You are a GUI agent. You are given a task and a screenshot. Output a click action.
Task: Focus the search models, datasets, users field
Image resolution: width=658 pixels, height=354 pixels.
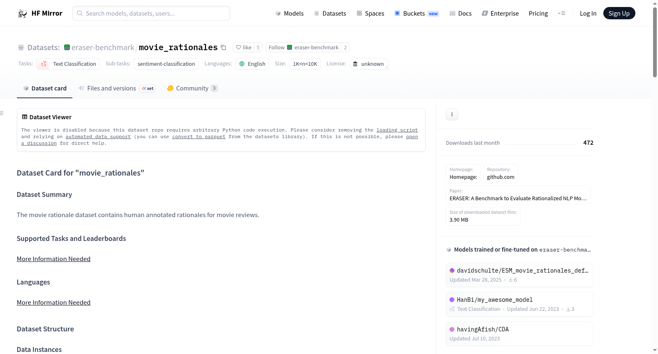click(151, 13)
